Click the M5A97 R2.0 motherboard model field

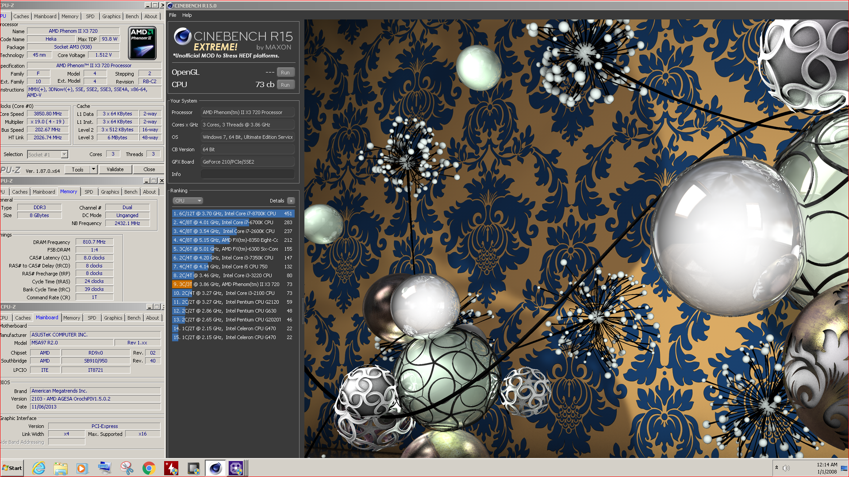coord(72,343)
